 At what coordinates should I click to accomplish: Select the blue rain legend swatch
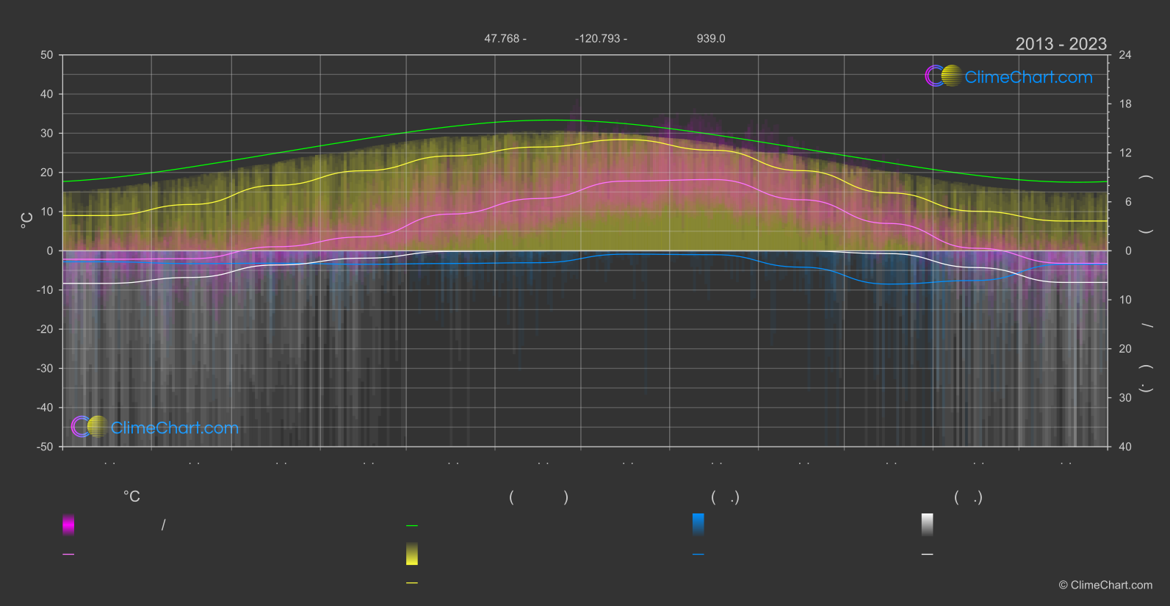tap(698, 524)
